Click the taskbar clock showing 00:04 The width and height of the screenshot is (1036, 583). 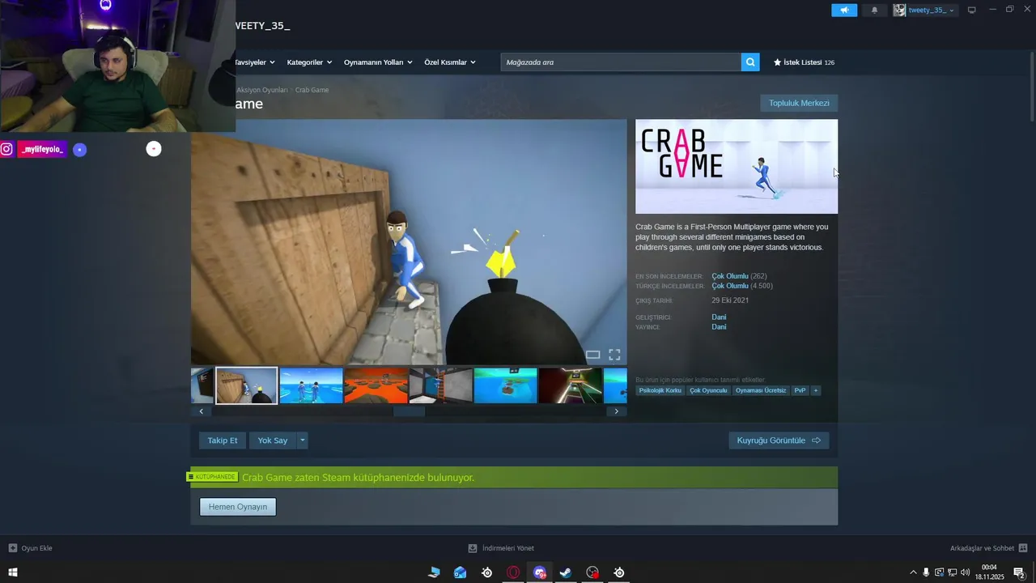pyautogui.click(x=989, y=572)
